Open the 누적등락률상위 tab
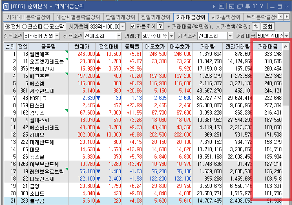Image resolution: width=292 pixels, height=205 pixels. tap(261, 17)
